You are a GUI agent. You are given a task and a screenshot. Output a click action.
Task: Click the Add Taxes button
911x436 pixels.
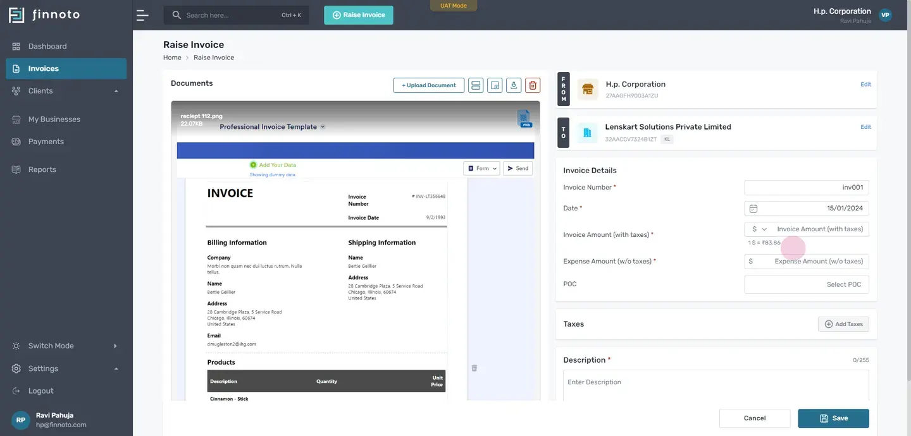(x=843, y=324)
